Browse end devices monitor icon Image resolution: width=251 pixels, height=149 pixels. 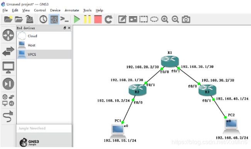pos(8,67)
